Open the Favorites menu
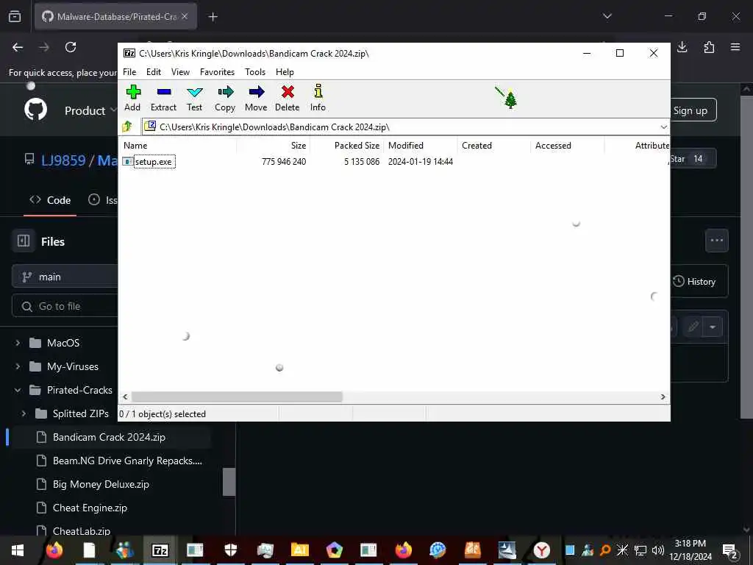The width and height of the screenshot is (753, 565). (218, 72)
